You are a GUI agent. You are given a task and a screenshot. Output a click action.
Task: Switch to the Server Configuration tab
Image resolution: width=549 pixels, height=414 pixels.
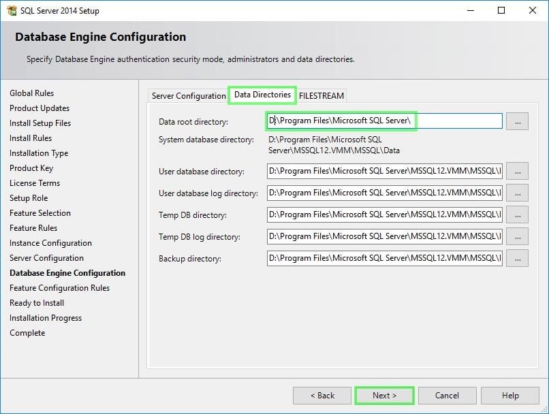point(189,96)
